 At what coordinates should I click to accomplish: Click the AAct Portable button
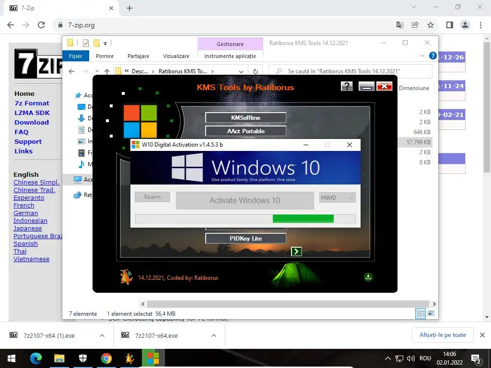pyautogui.click(x=245, y=131)
